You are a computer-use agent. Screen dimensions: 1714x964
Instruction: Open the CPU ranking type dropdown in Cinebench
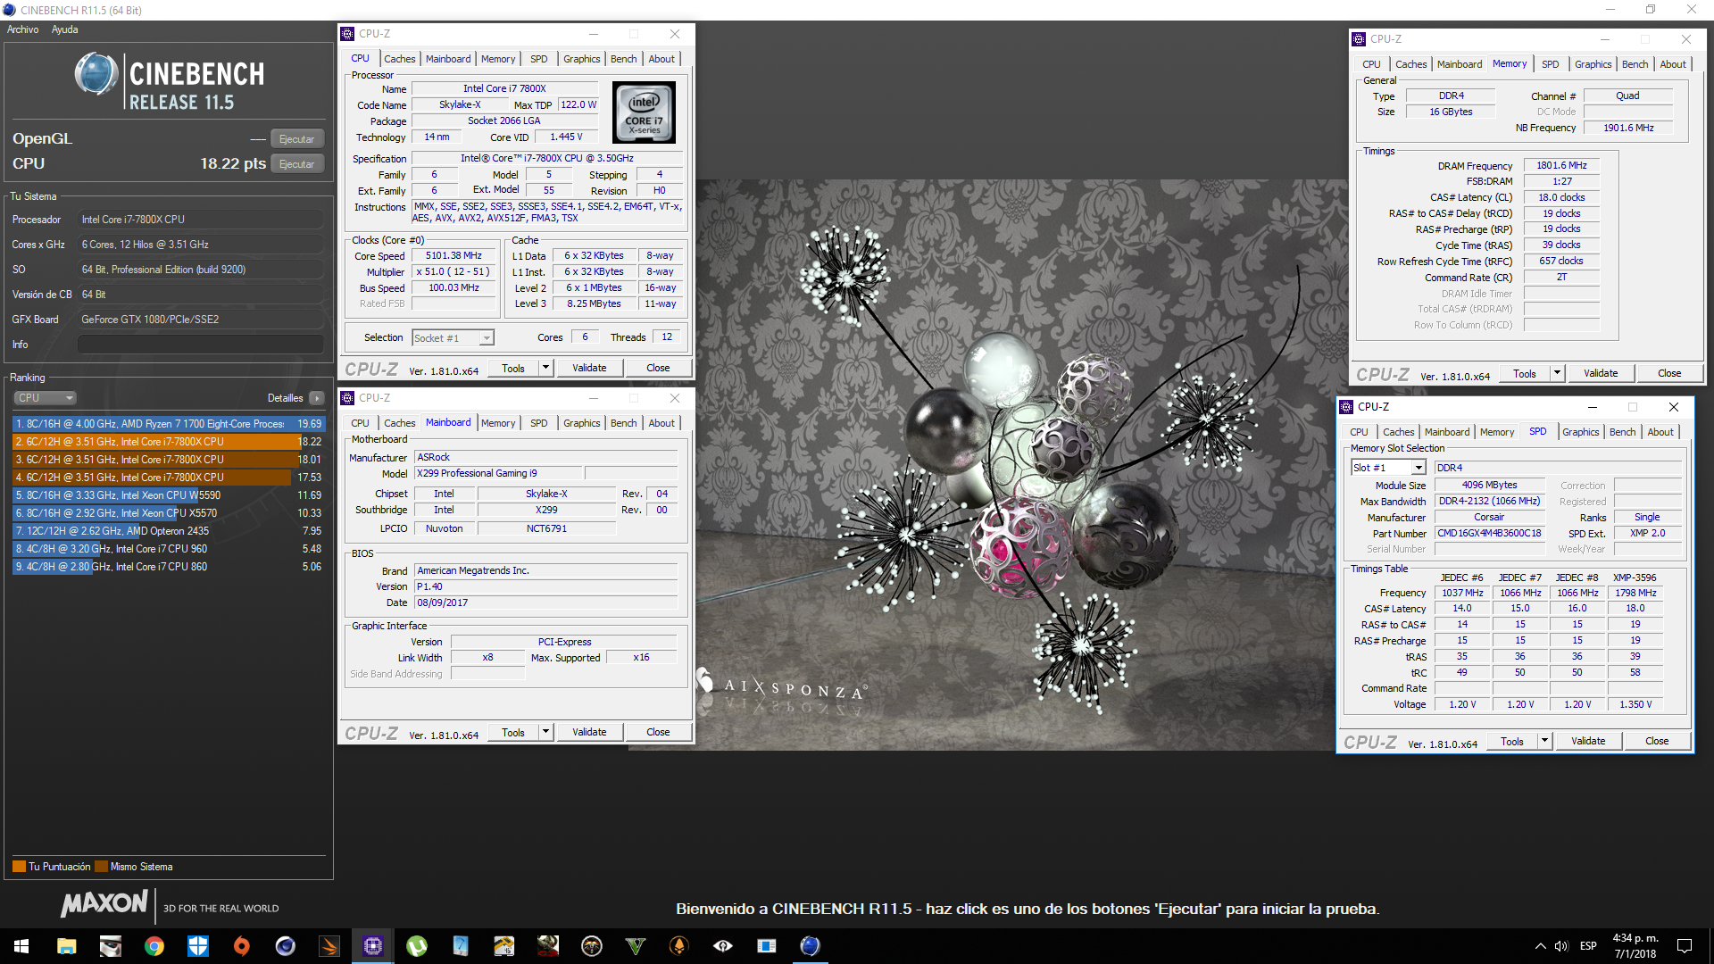(x=45, y=398)
